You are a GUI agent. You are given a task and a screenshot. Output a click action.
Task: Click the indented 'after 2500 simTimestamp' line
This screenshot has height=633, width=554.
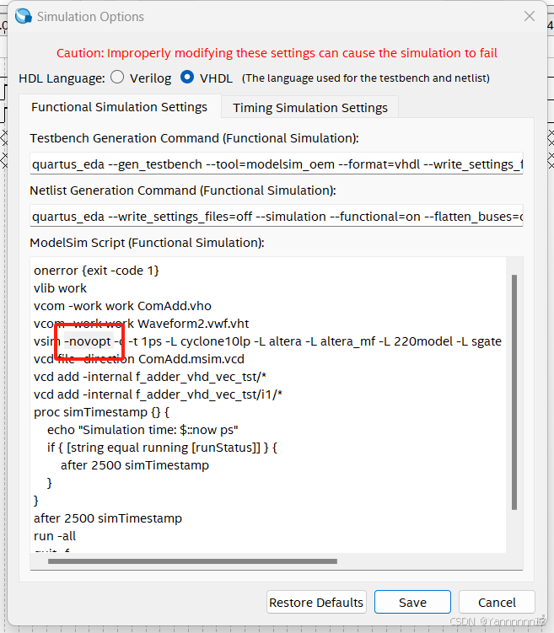click(x=135, y=465)
